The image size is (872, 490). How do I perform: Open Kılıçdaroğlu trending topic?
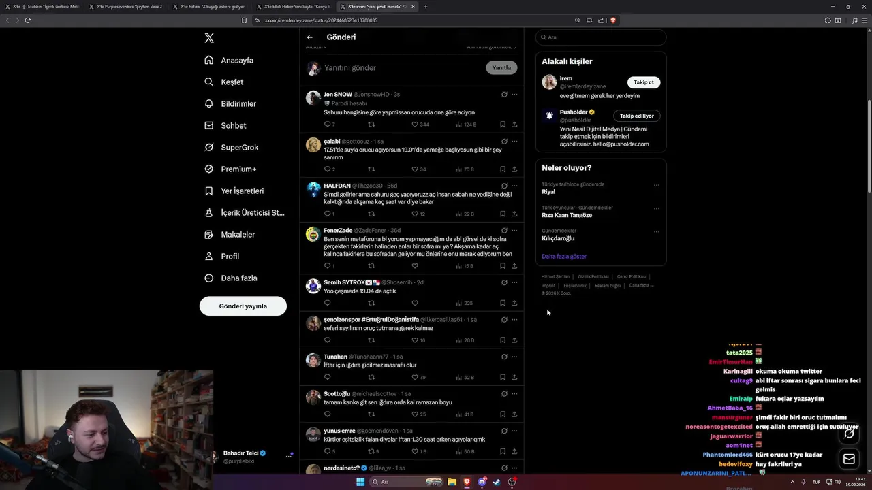558,238
